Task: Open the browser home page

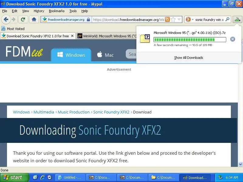Action: tap(34, 19)
